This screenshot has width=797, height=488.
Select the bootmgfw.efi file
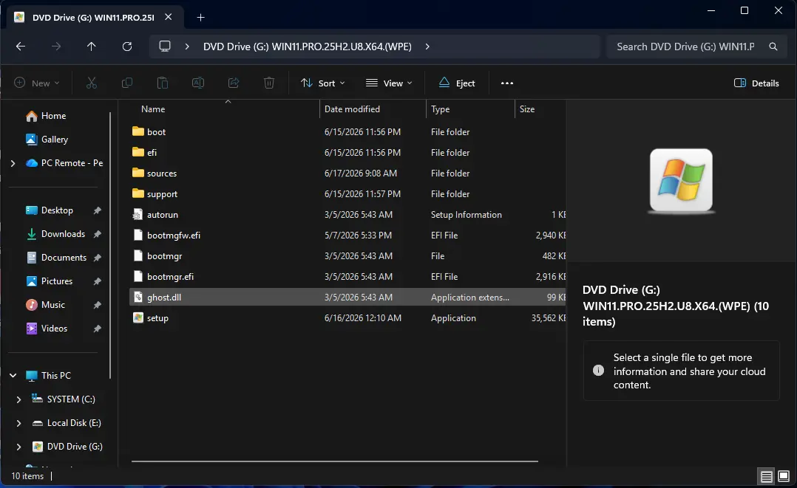pyautogui.click(x=347, y=235)
